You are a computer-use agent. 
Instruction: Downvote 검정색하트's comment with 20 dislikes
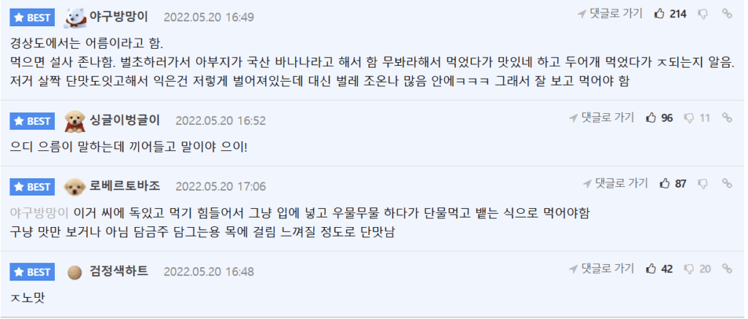point(690,269)
